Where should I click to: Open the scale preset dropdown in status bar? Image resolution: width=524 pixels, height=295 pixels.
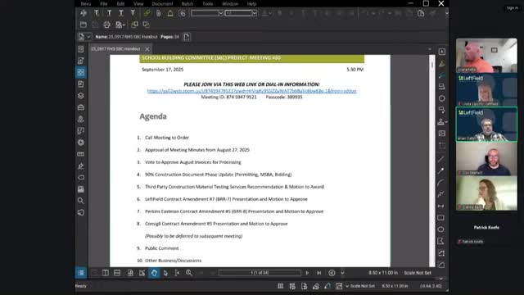347,286
